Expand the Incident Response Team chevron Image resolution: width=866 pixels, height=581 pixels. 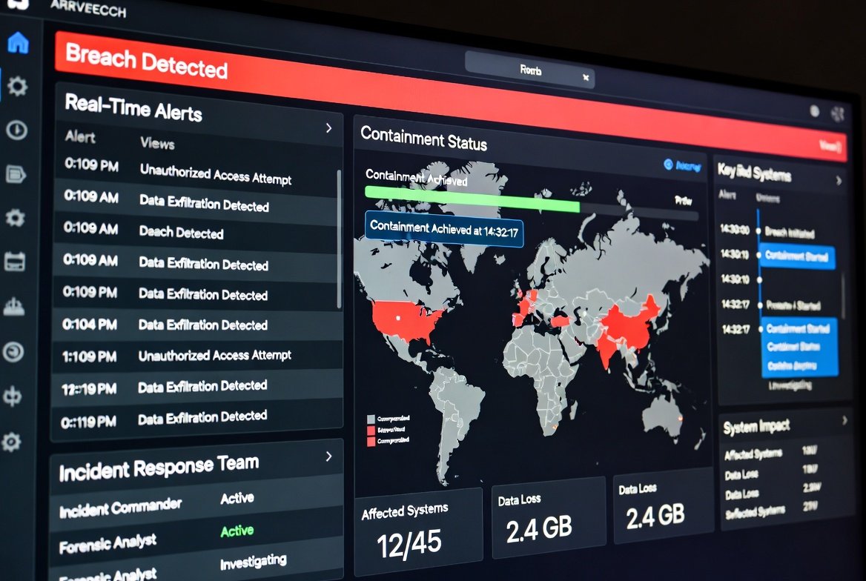pos(328,456)
